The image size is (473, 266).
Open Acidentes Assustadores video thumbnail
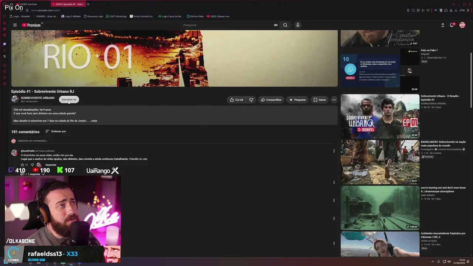(380, 244)
